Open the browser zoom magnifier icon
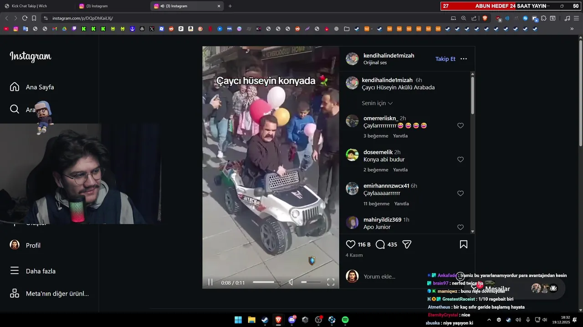The image size is (583, 327). [464, 18]
